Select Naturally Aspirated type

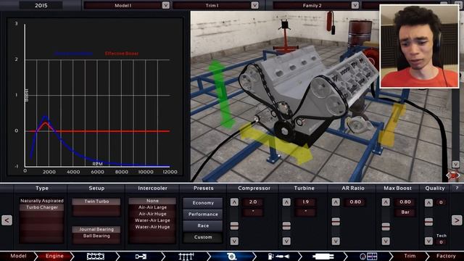[42, 201]
